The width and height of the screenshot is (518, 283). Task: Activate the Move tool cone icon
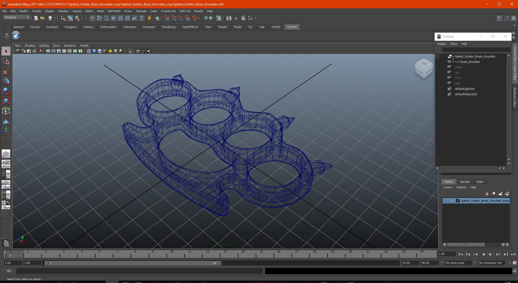tap(6, 81)
